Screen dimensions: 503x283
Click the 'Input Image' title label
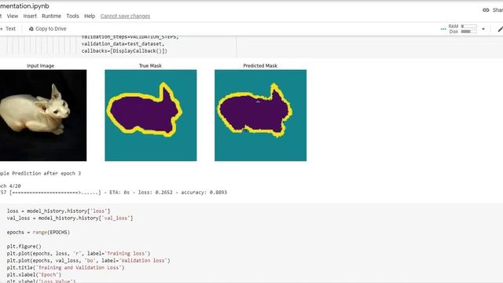point(40,65)
